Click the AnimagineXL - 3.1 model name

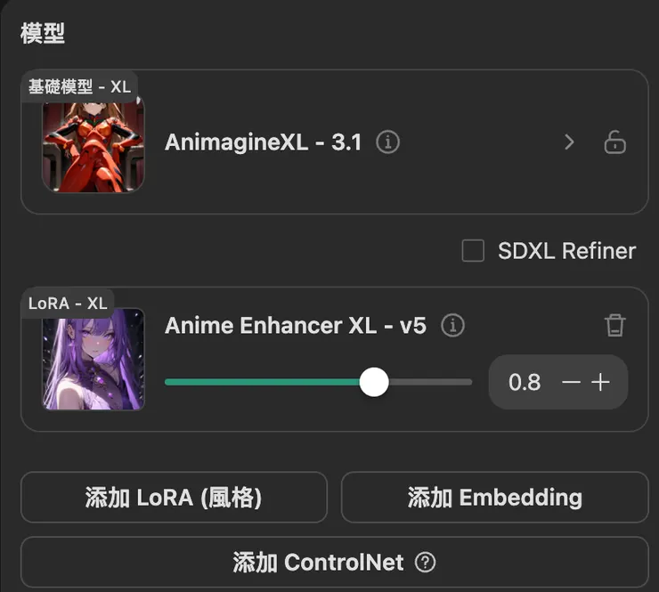pos(263,142)
